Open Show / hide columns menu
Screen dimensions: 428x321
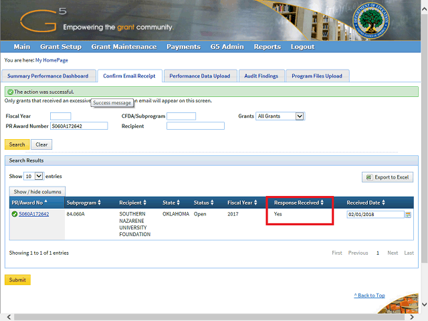coord(37,191)
